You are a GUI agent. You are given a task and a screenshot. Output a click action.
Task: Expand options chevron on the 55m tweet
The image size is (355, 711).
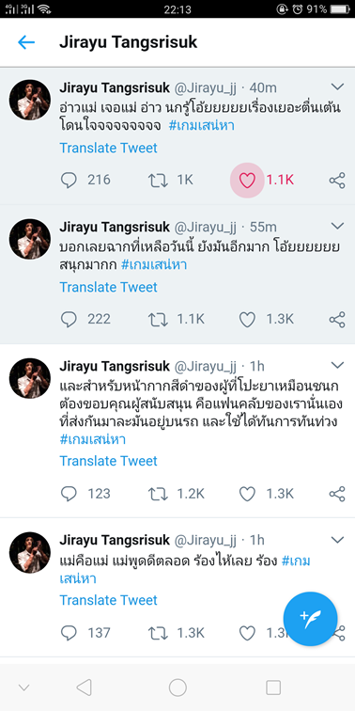point(338,226)
